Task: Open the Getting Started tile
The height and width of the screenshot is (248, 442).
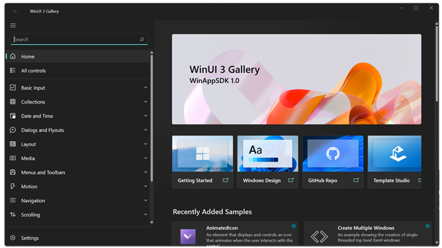Action: point(203,162)
